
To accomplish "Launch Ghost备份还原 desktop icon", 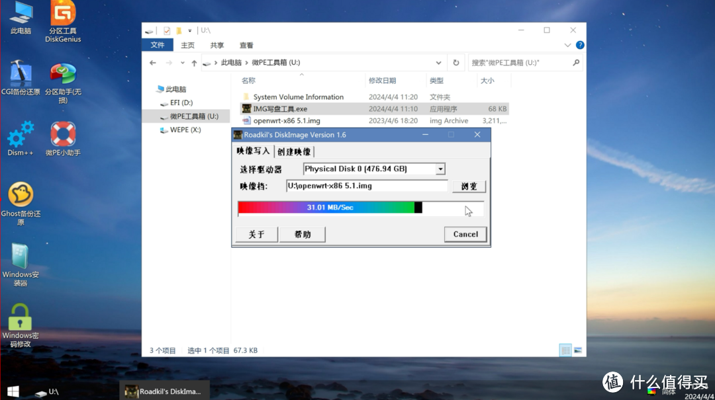I will tap(21, 204).
